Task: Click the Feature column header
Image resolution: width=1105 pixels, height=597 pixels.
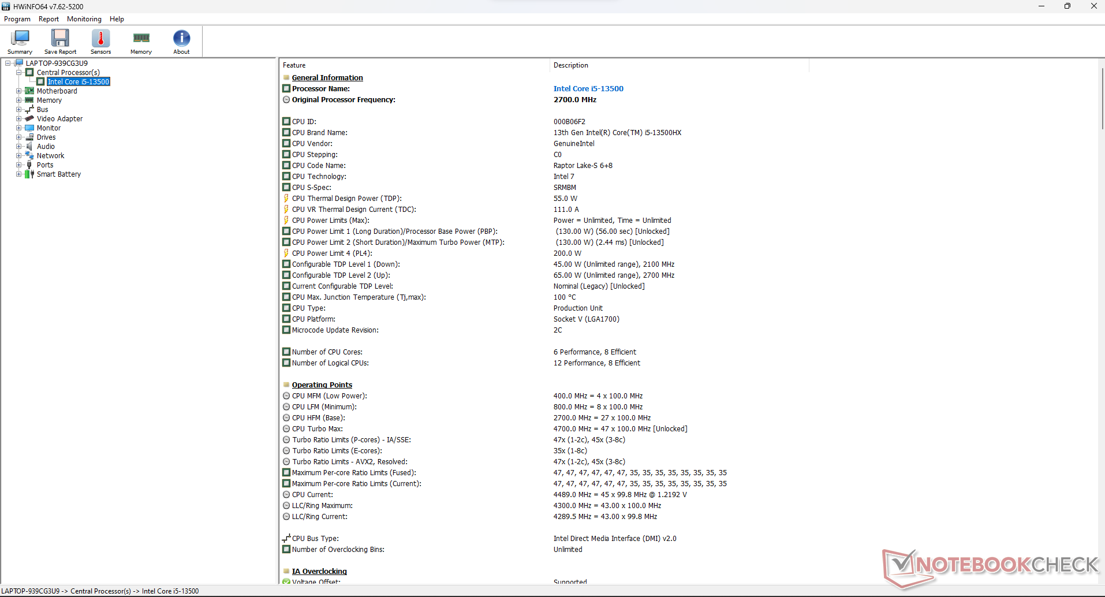Action: tap(415, 65)
